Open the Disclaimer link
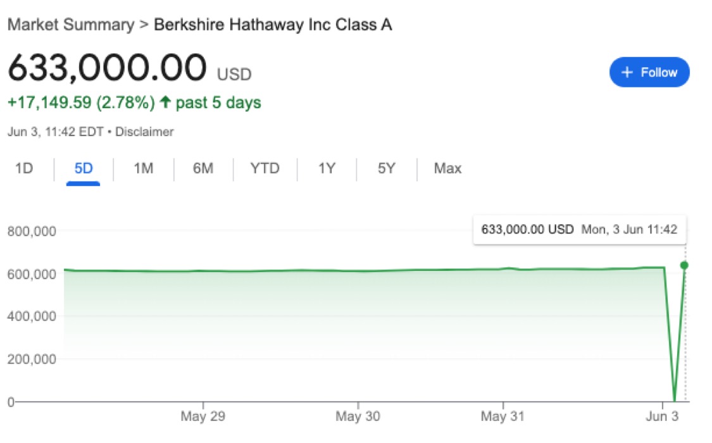 tap(145, 132)
